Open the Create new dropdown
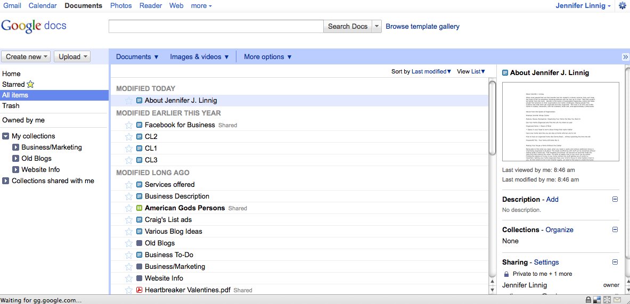Screen dimensions: 630x304 pyautogui.click(x=26, y=56)
